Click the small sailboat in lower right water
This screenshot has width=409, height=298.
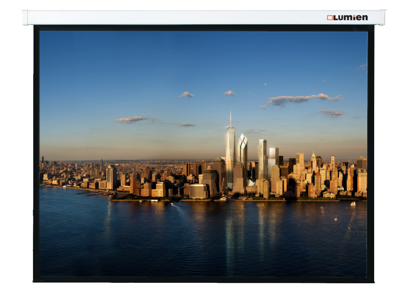pos(336,218)
